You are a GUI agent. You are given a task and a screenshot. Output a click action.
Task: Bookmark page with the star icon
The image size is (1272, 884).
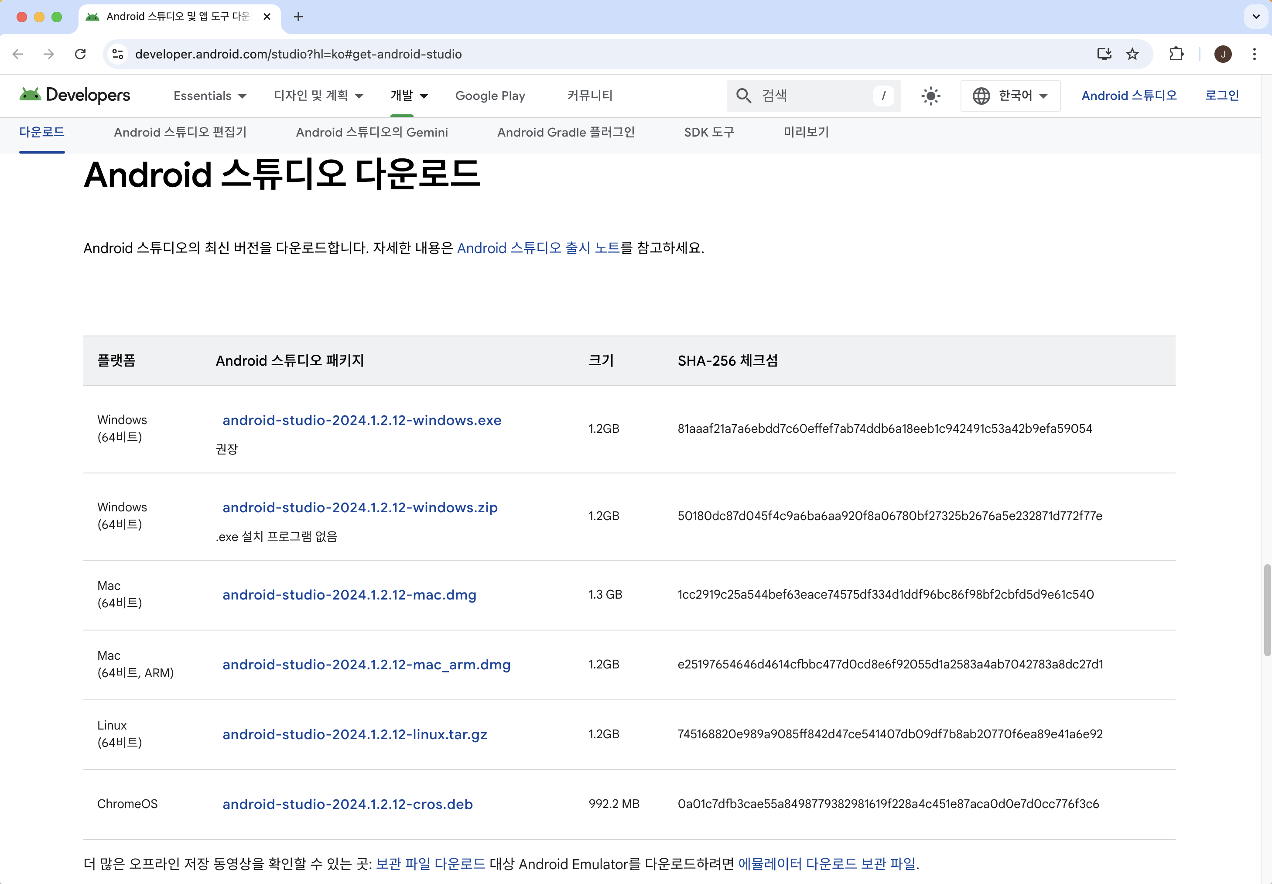1132,54
